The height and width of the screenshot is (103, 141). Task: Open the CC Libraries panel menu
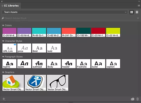(x=139, y=6)
